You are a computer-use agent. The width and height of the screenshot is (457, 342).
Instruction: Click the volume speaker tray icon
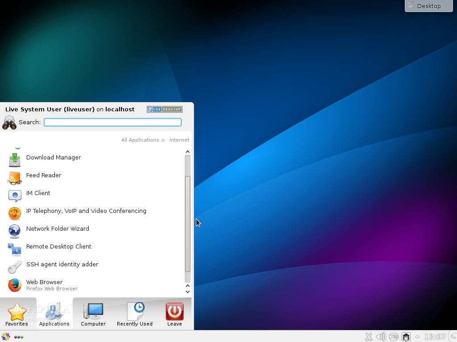click(x=381, y=337)
